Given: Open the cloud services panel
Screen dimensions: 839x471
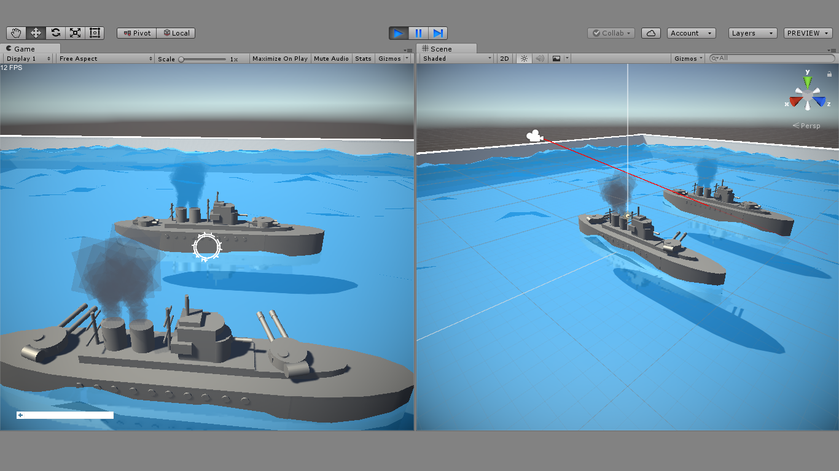Looking at the screenshot, I should (651, 33).
